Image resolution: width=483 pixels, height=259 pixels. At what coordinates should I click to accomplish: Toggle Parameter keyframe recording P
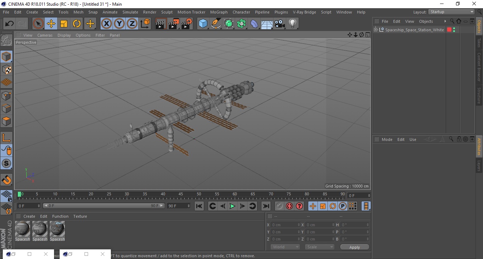click(343, 206)
